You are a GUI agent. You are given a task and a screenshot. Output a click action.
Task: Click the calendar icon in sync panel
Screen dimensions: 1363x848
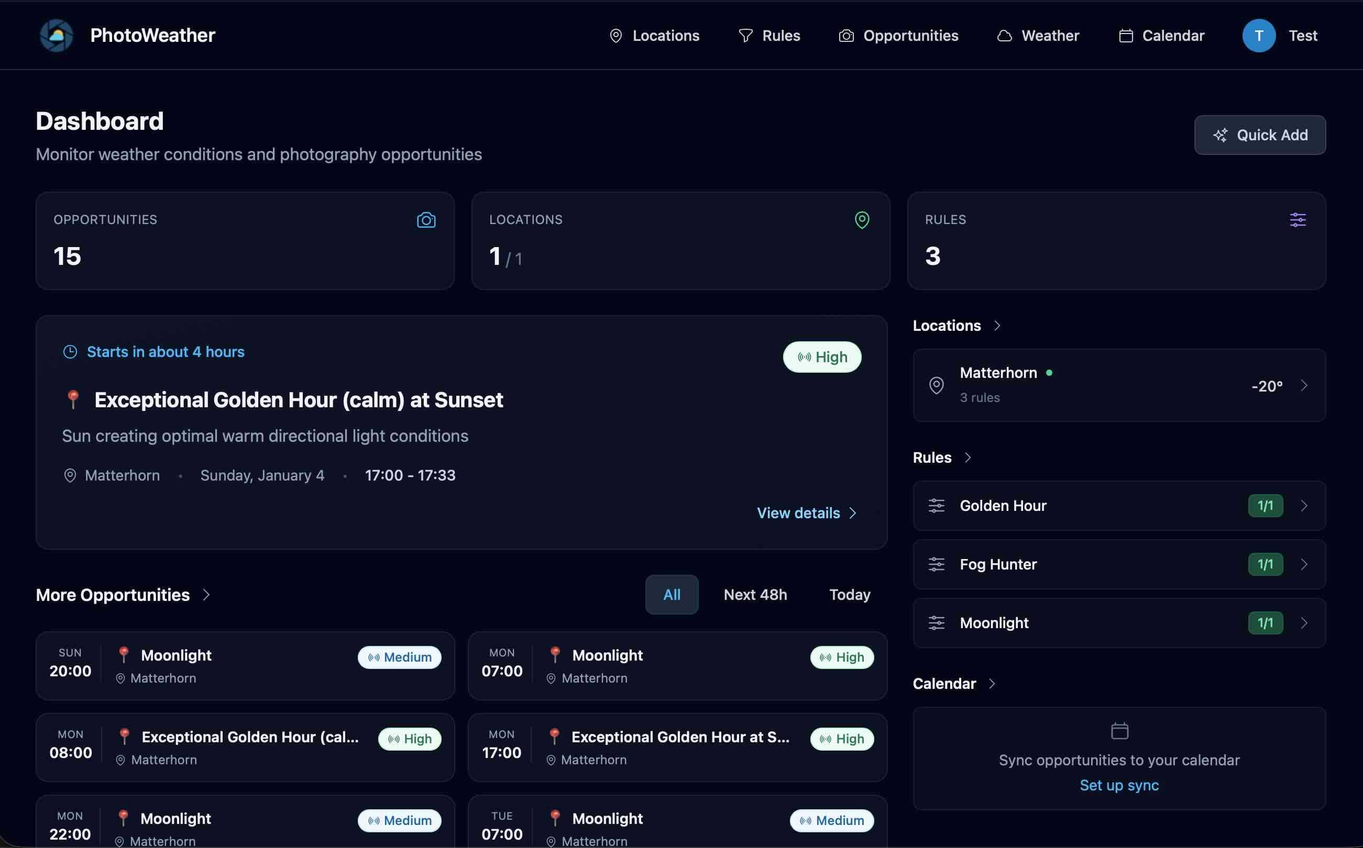(x=1119, y=731)
